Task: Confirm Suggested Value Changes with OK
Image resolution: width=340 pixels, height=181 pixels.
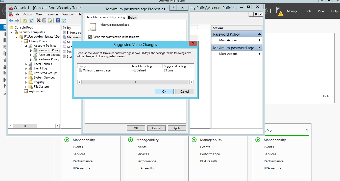Action: [x=164, y=92]
